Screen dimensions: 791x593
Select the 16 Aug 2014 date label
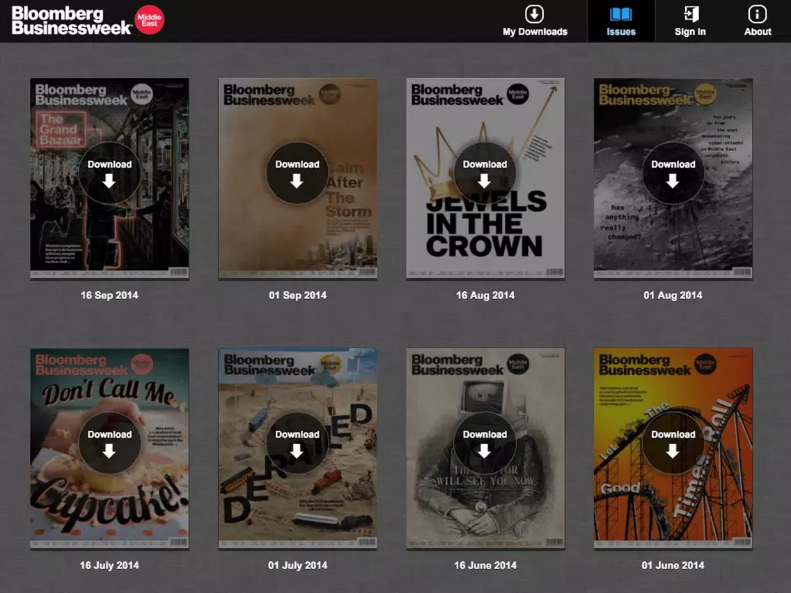point(485,296)
